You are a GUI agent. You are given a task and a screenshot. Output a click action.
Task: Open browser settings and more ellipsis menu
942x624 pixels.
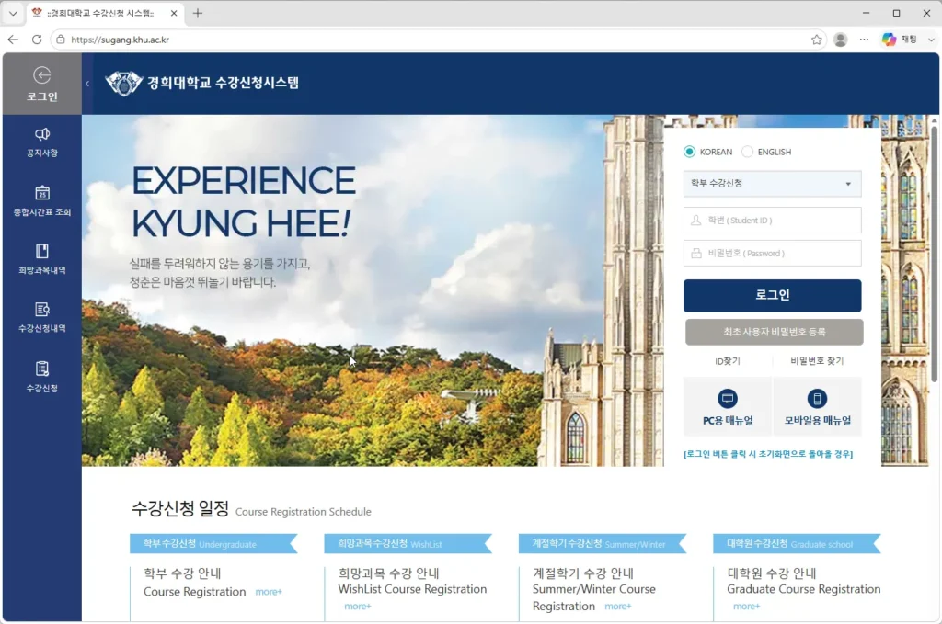[x=864, y=40]
